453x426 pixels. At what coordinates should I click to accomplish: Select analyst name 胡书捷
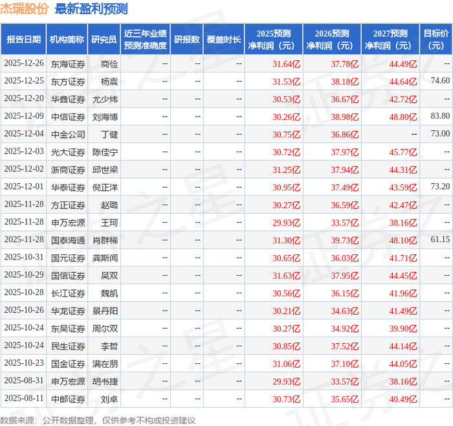click(105, 381)
